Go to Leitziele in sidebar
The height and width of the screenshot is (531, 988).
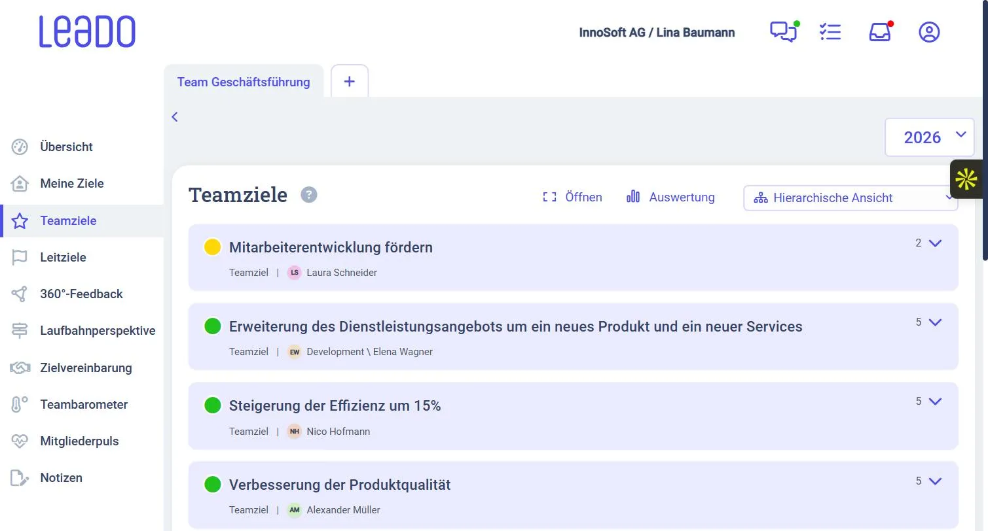pyautogui.click(x=63, y=257)
